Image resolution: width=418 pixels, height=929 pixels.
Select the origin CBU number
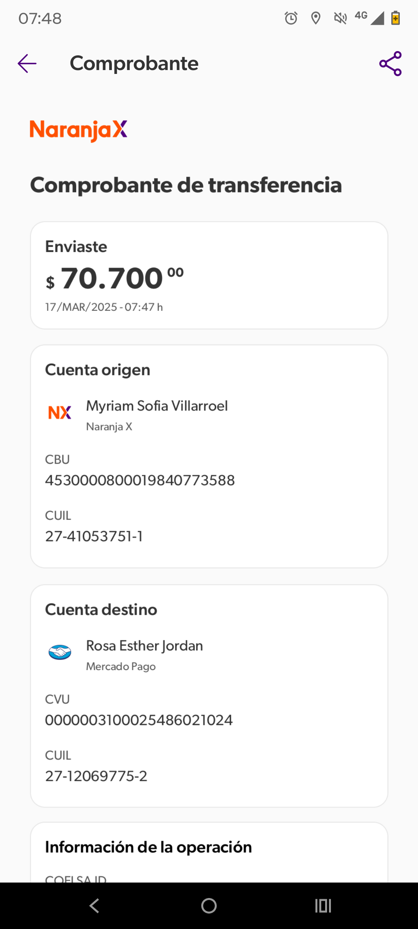click(x=140, y=480)
